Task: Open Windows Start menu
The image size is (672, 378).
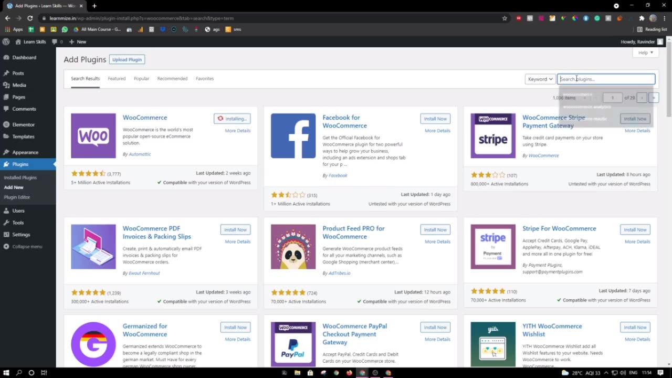Action: [6, 373]
